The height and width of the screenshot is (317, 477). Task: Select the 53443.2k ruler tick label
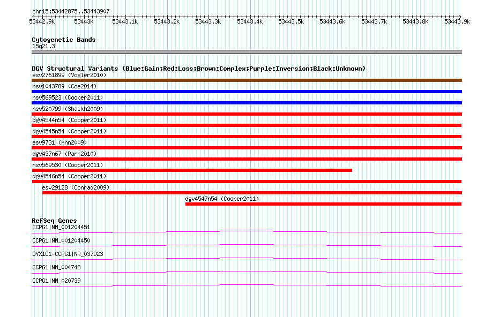click(167, 21)
